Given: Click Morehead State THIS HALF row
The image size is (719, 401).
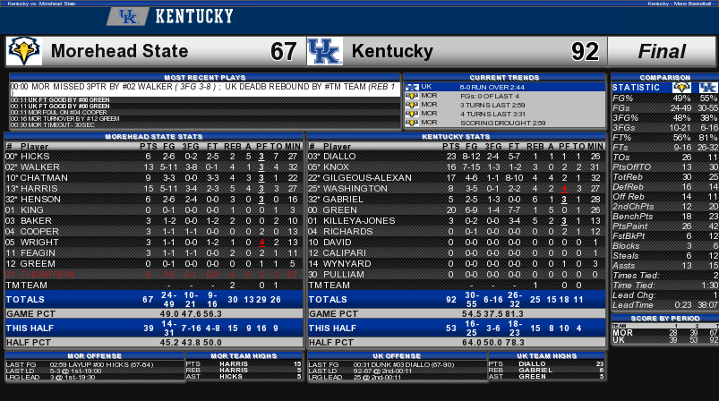Looking at the screenshot, I should [154, 328].
